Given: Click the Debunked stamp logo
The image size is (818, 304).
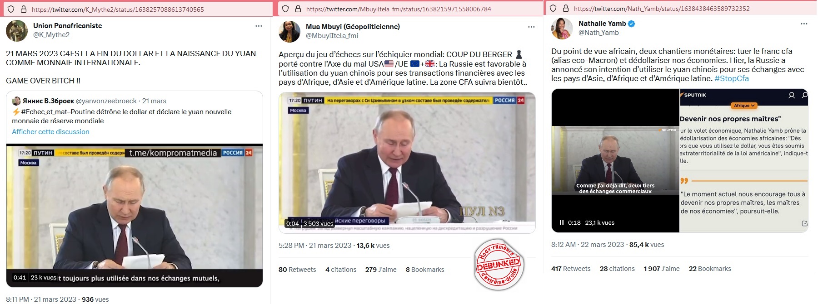Looking at the screenshot, I should (499, 264).
